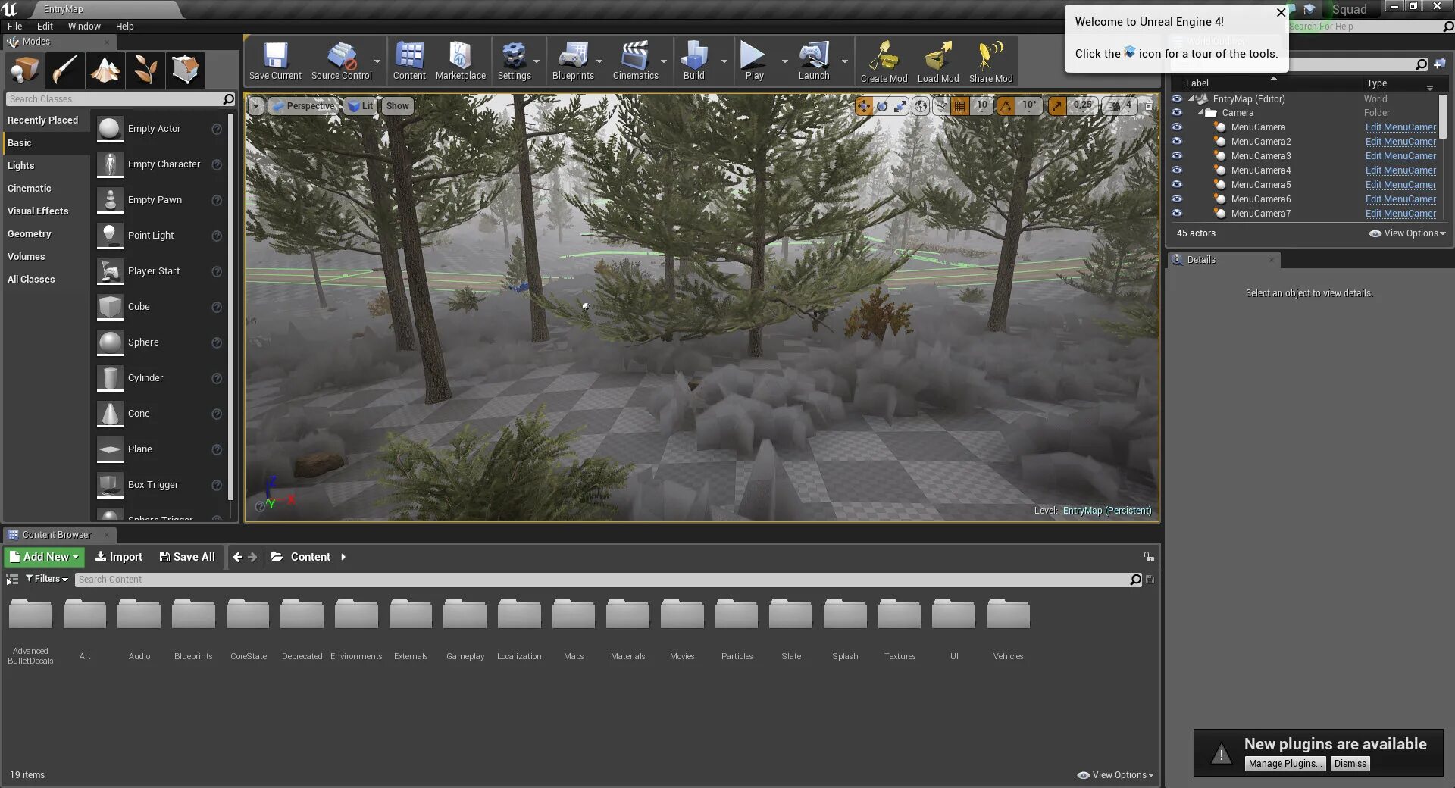The image size is (1455, 788).
Task: Click the Manage Plugins button
Action: point(1284,764)
